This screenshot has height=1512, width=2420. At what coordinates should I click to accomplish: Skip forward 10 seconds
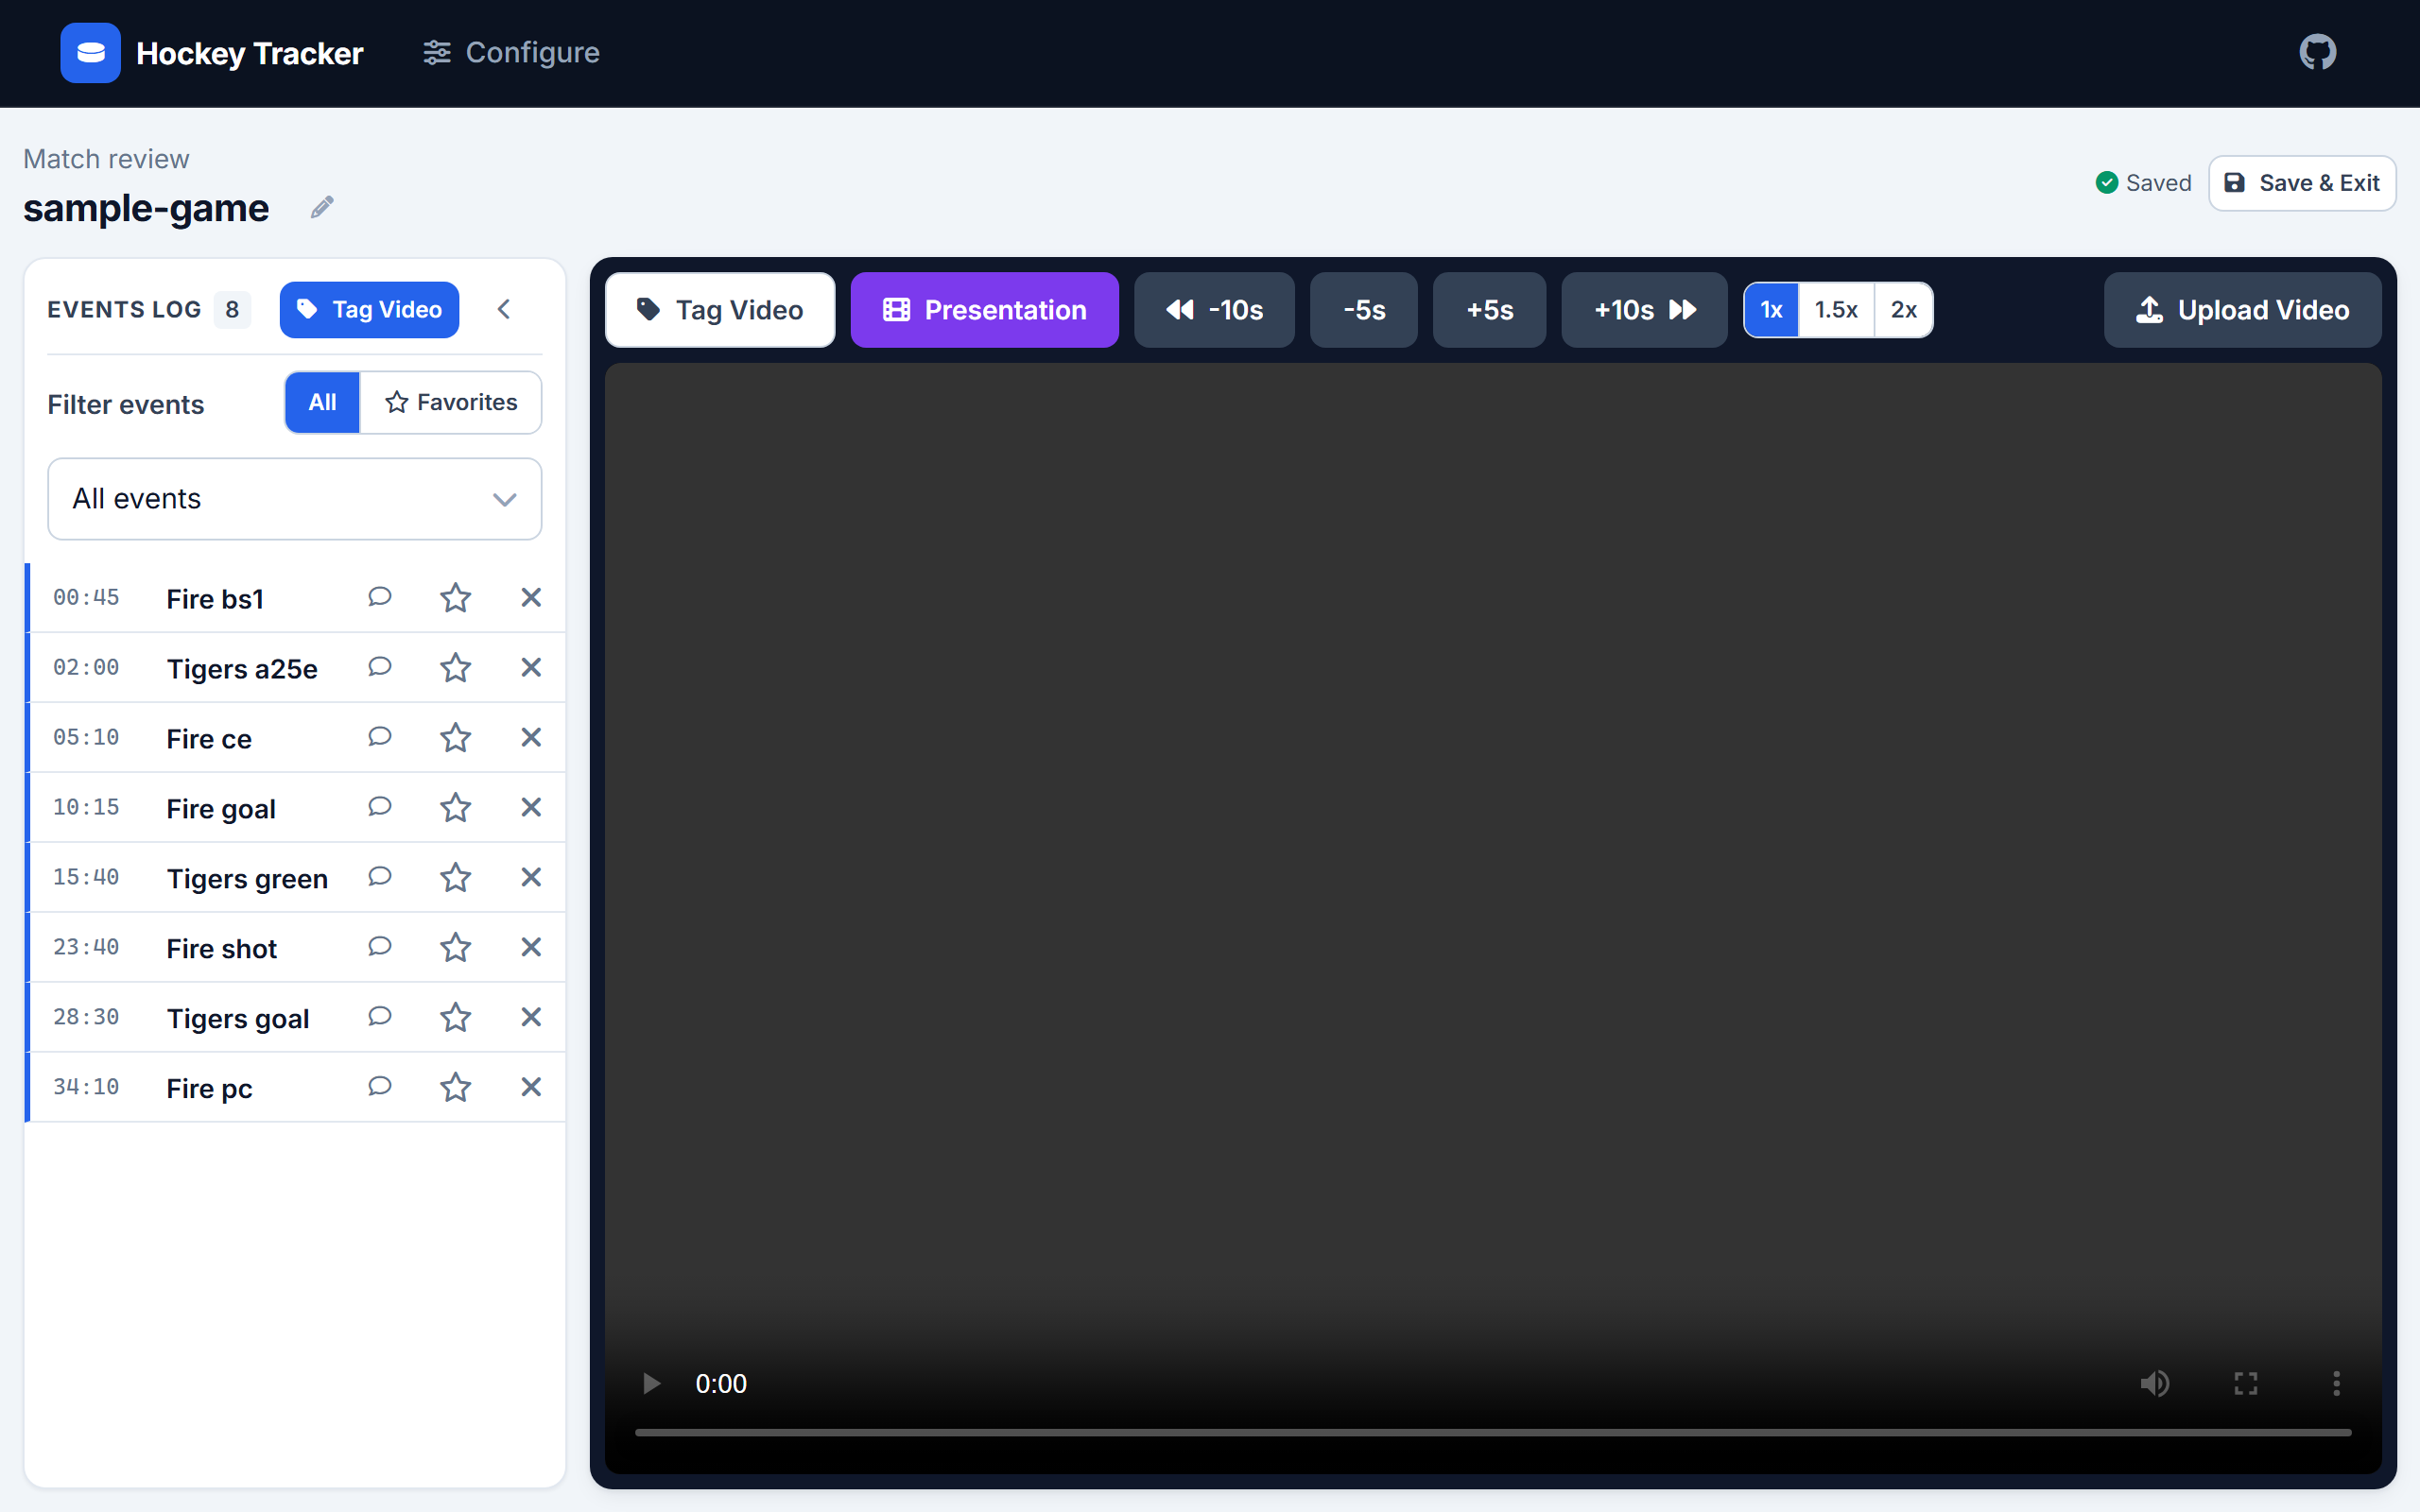[x=1644, y=310]
